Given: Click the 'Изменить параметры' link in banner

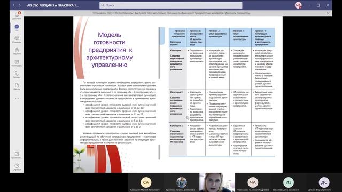Looking at the screenshot, I should 237,13.
